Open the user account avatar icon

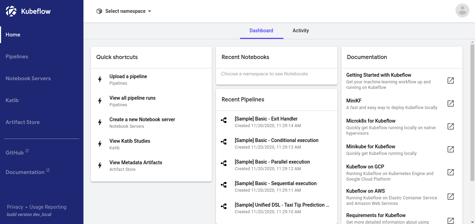[462, 10]
